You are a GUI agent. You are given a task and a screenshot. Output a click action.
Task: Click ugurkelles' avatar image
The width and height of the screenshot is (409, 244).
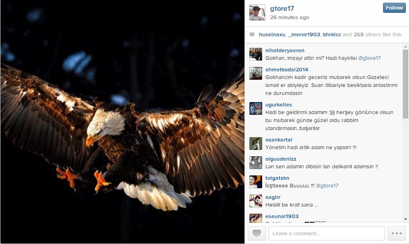click(256, 108)
